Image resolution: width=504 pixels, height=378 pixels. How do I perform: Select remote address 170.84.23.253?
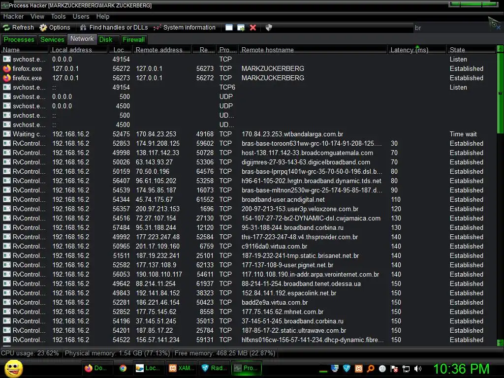pyautogui.click(x=156, y=134)
